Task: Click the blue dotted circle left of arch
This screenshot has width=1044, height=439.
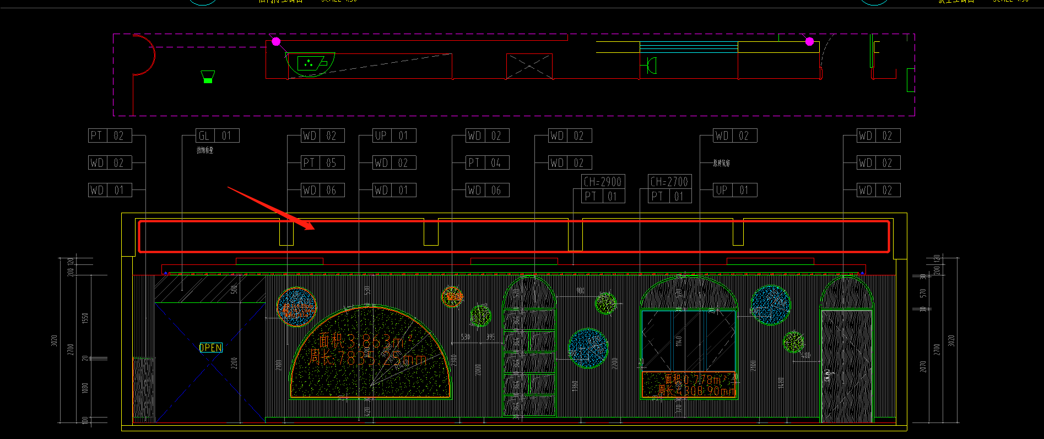Action: pyautogui.click(x=297, y=307)
